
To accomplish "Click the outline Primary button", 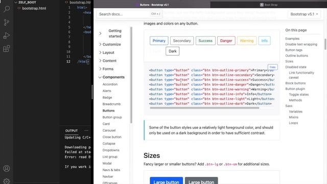I will 159,41.
